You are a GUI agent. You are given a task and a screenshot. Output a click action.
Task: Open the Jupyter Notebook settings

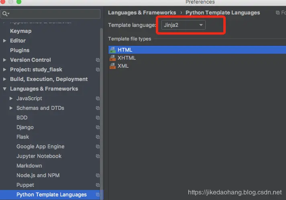click(39, 156)
